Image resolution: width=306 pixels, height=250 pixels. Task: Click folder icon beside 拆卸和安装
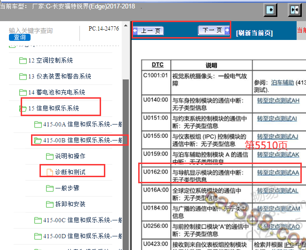coord(50,204)
